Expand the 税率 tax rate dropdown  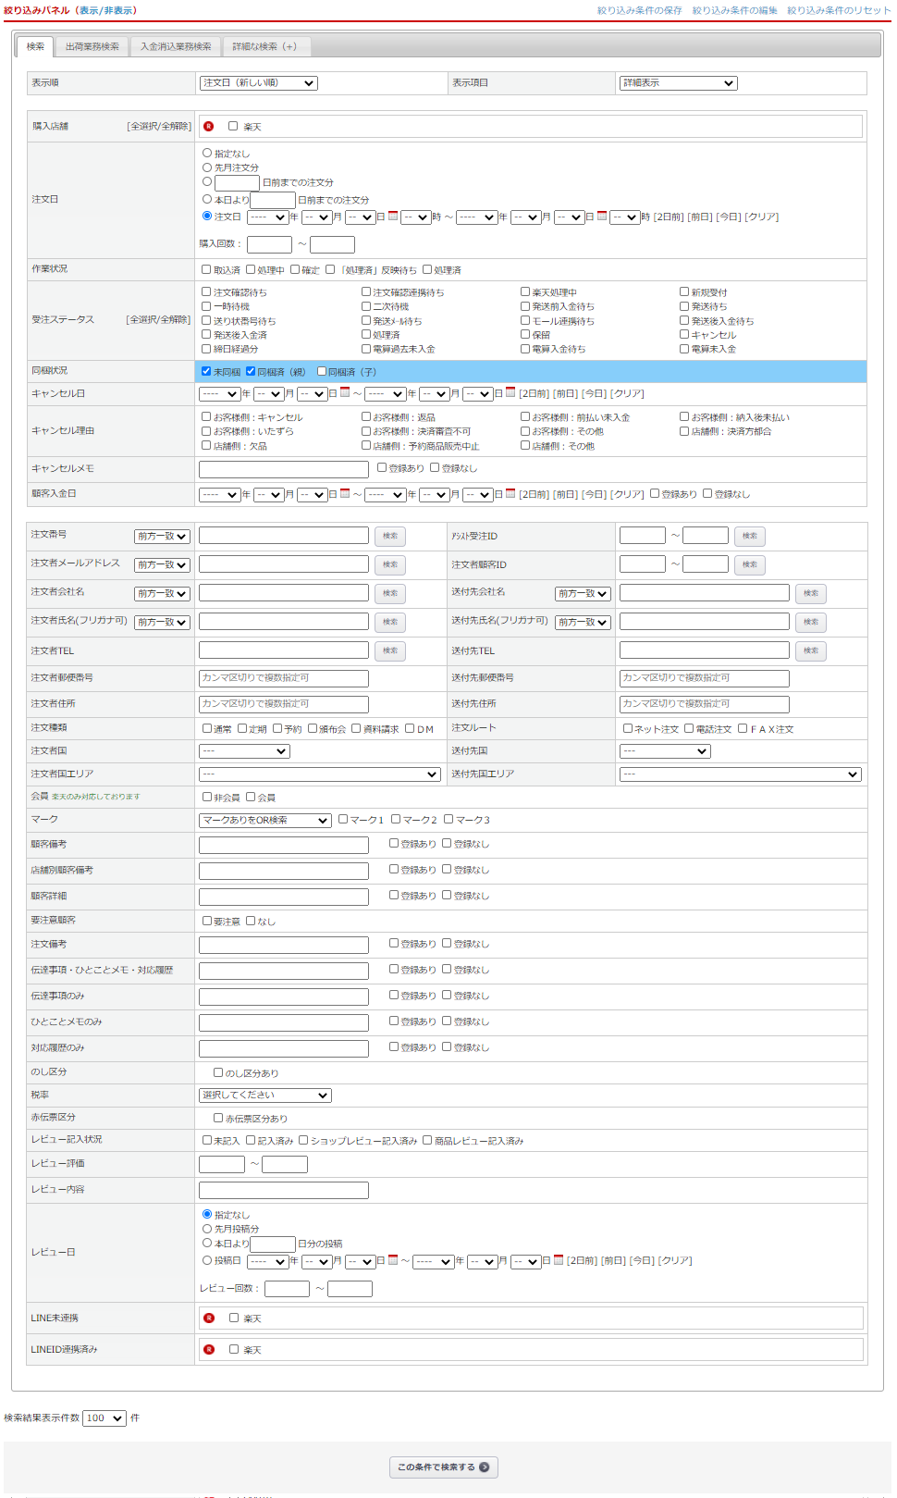[265, 1096]
